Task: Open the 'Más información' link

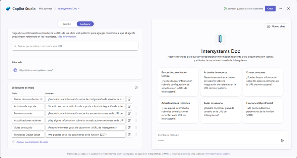Action: click(x=66, y=37)
